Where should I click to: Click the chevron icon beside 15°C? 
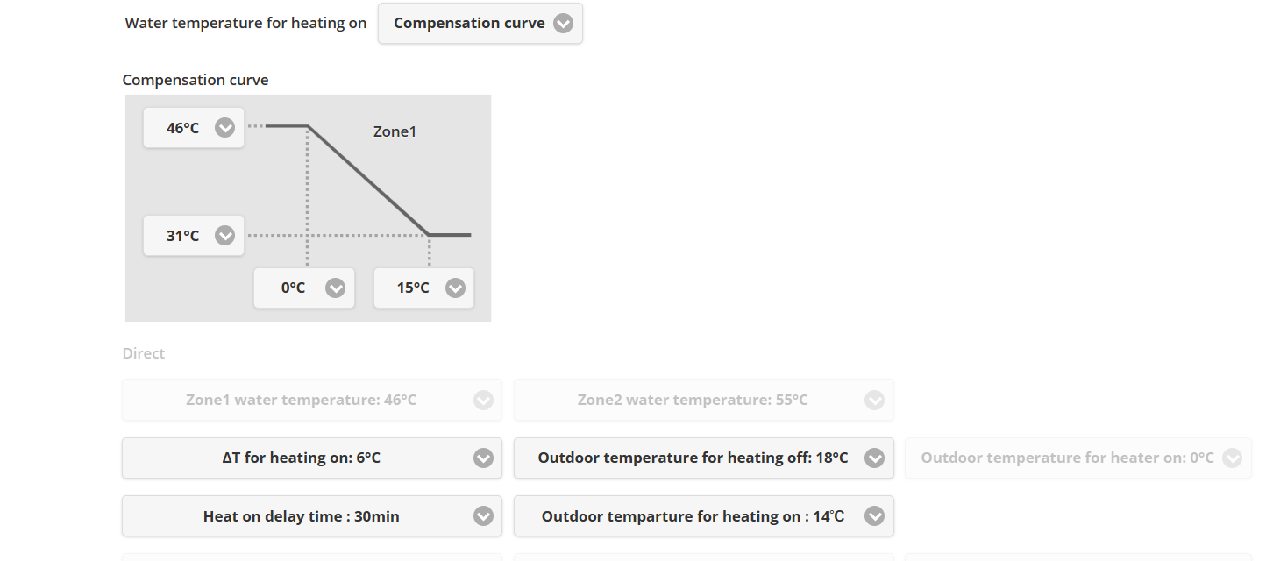tap(455, 288)
